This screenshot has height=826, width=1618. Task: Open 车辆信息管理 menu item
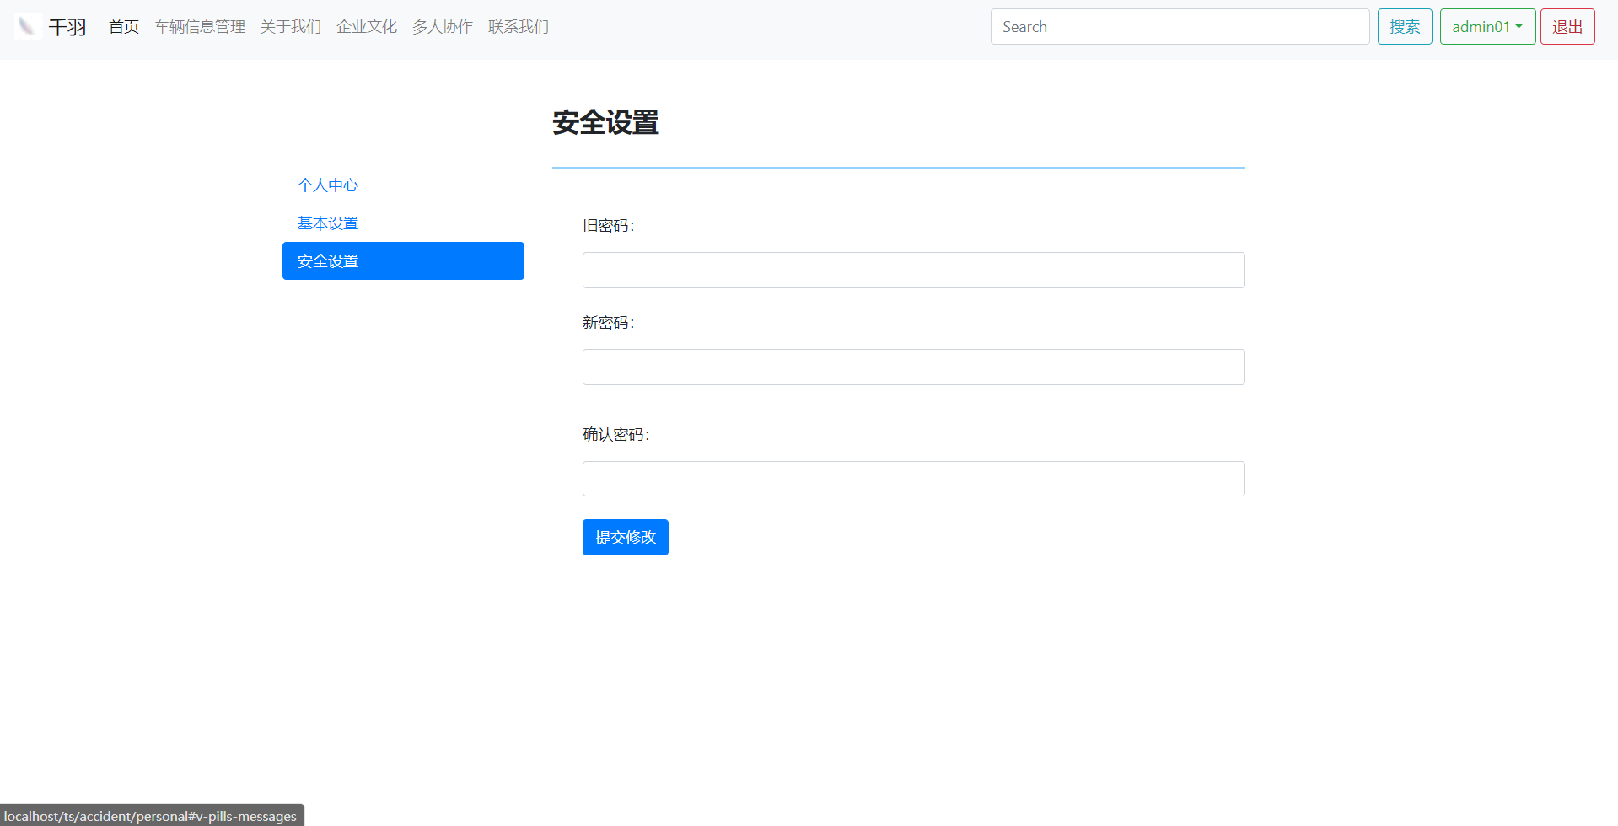pyautogui.click(x=200, y=27)
